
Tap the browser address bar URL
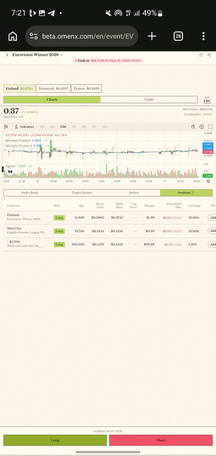[88, 36]
